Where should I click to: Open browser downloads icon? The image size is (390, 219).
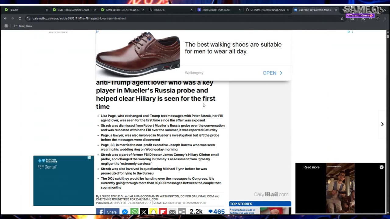[363, 19]
